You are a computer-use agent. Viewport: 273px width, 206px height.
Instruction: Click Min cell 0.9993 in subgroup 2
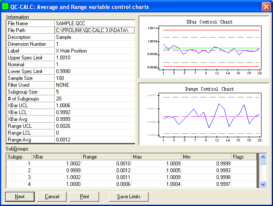206,170
